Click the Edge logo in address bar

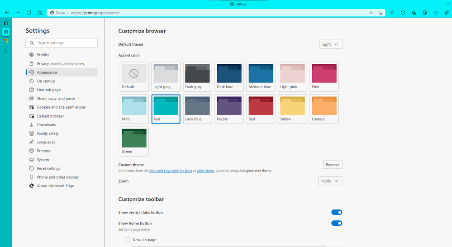52,13
